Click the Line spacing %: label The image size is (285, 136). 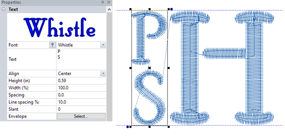(x=24, y=102)
